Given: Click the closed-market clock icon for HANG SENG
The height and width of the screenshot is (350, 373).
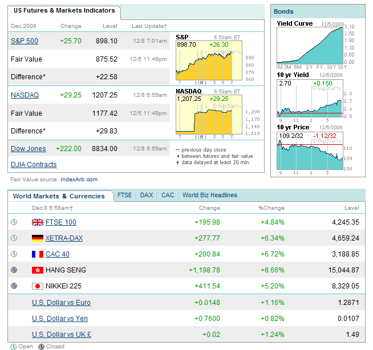Looking at the screenshot, I should click(14, 270).
